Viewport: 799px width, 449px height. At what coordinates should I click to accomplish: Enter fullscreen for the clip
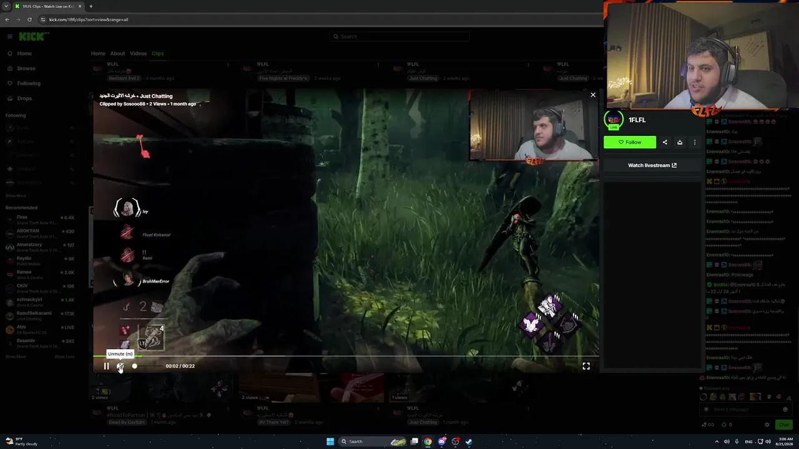coord(586,366)
